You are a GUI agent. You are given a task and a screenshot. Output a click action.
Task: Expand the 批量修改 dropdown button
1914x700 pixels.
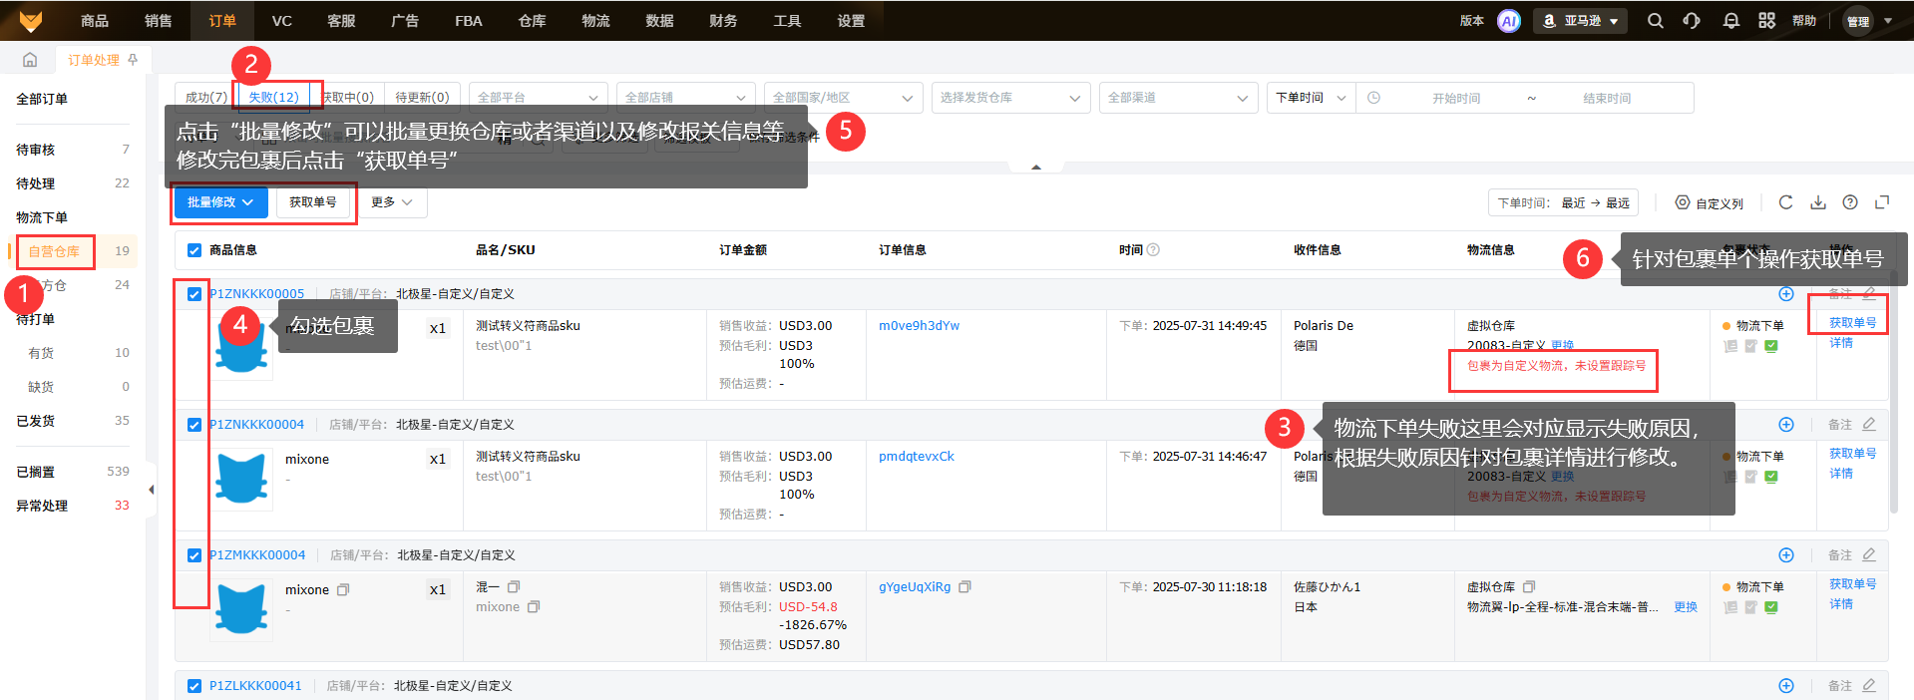tap(220, 202)
